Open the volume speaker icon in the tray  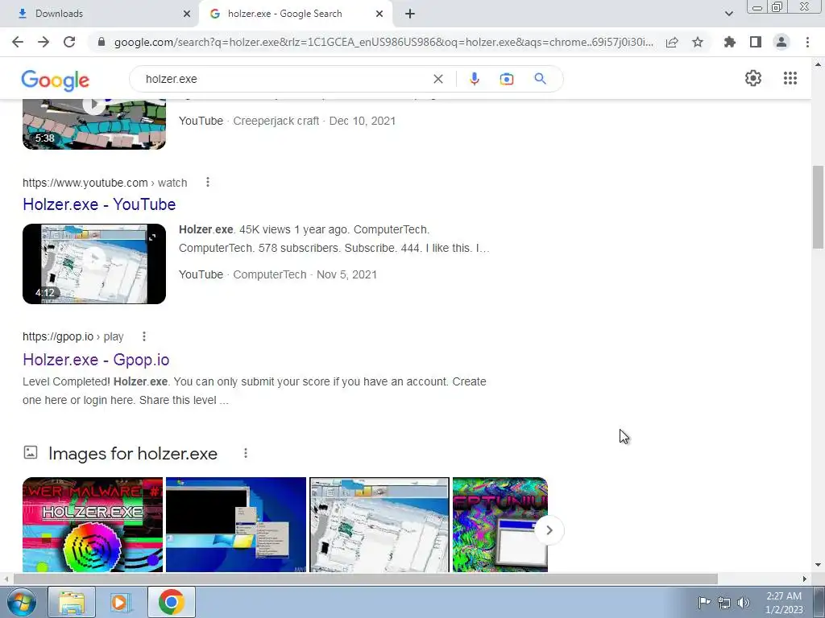744,603
